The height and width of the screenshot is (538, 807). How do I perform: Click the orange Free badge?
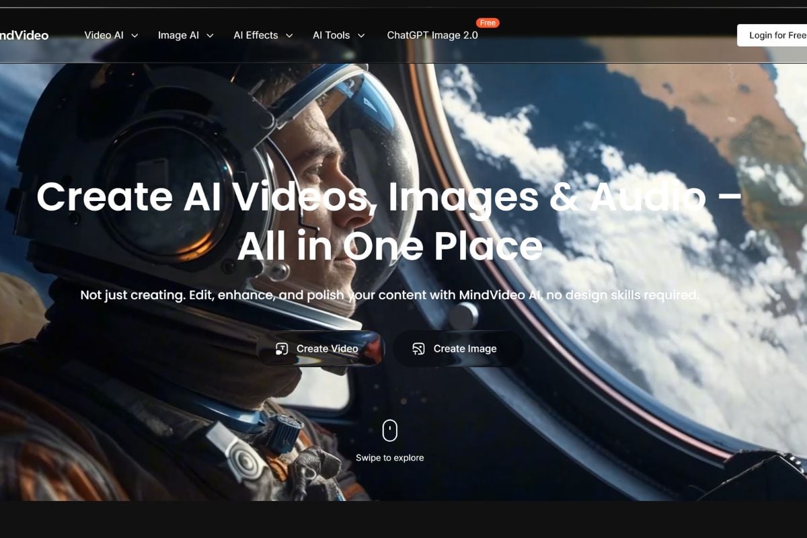pyautogui.click(x=488, y=23)
